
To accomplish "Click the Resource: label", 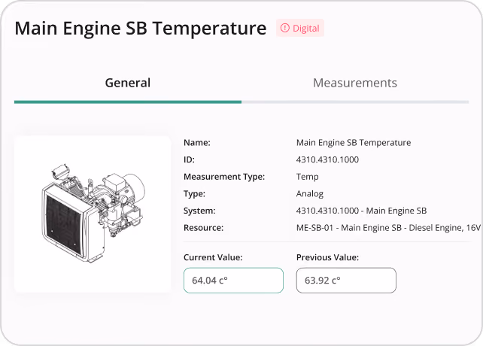I will 204,228.
